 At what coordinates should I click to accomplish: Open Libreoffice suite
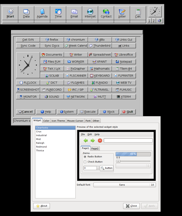pyautogui.click(x=124, y=55)
